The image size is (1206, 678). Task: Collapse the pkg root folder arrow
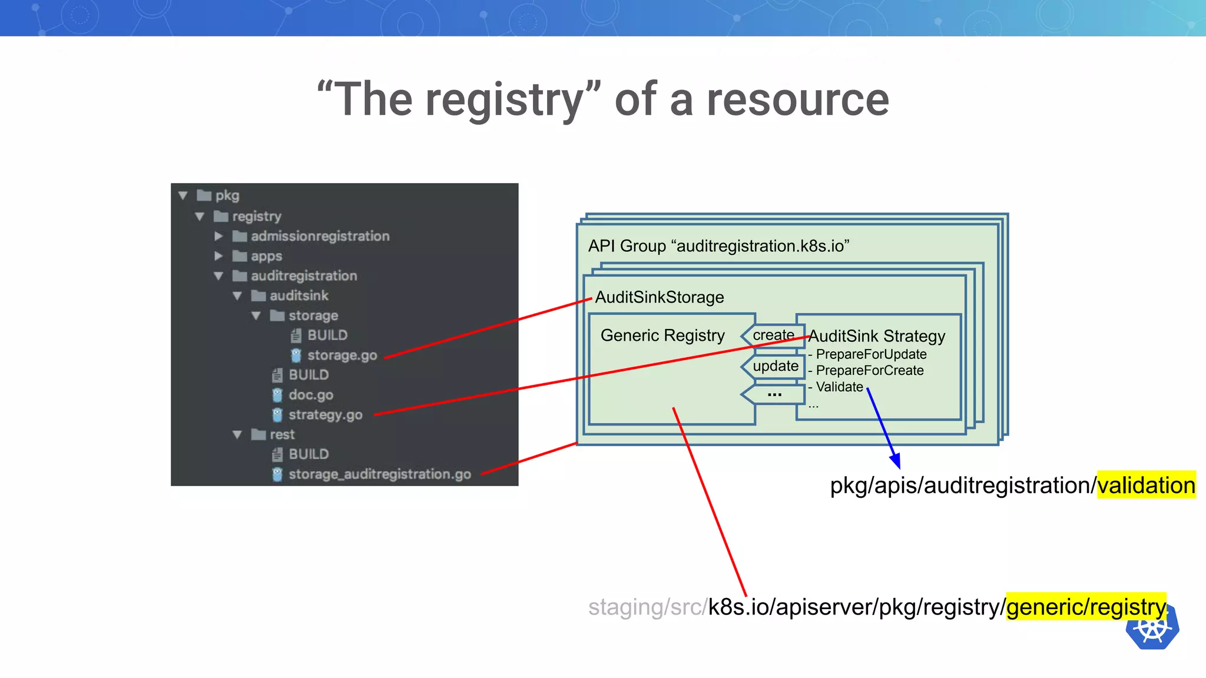click(183, 195)
